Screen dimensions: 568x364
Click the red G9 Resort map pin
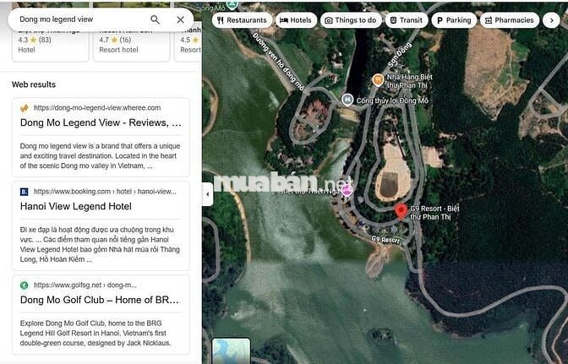coord(401,211)
